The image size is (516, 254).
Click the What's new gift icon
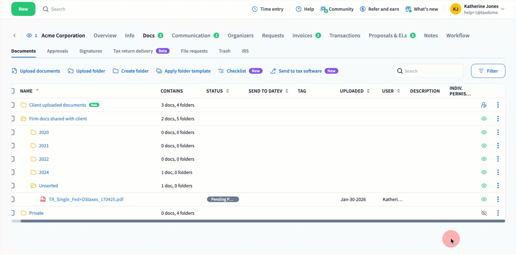coord(408,9)
